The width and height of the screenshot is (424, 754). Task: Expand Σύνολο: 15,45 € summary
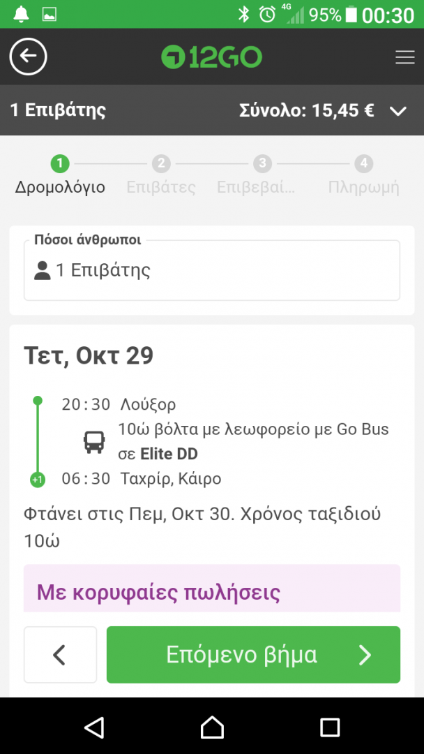pyautogui.click(x=307, y=110)
